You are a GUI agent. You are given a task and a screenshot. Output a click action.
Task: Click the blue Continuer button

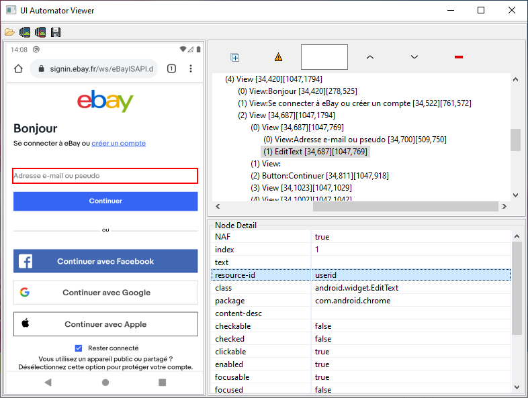105,201
